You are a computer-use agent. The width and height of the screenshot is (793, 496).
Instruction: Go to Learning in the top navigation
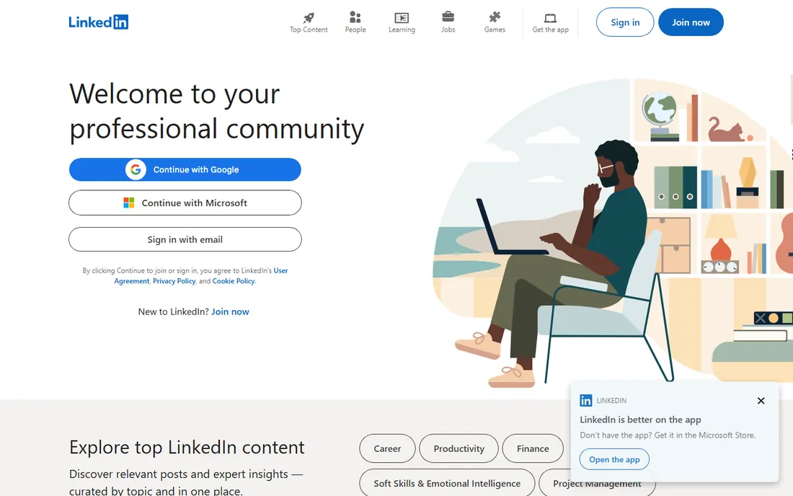402,23
